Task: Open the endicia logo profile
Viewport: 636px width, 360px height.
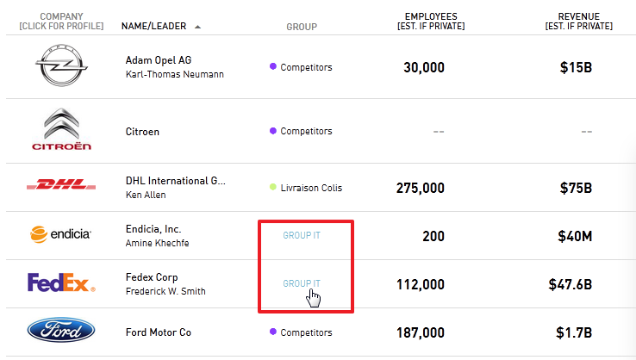Action: coord(60,234)
